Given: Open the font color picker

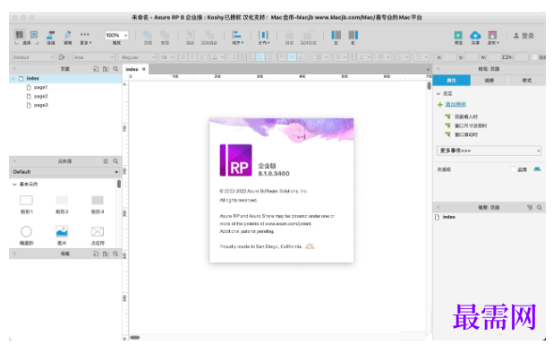Looking at the screenshot, I should point(217,57).
